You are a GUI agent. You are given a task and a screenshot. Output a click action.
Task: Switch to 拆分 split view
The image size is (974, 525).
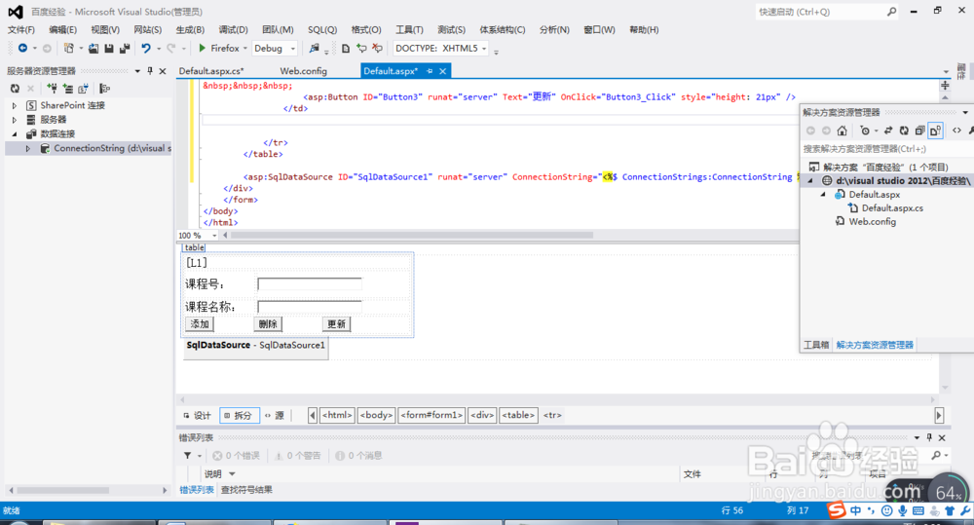click(239, 415)
